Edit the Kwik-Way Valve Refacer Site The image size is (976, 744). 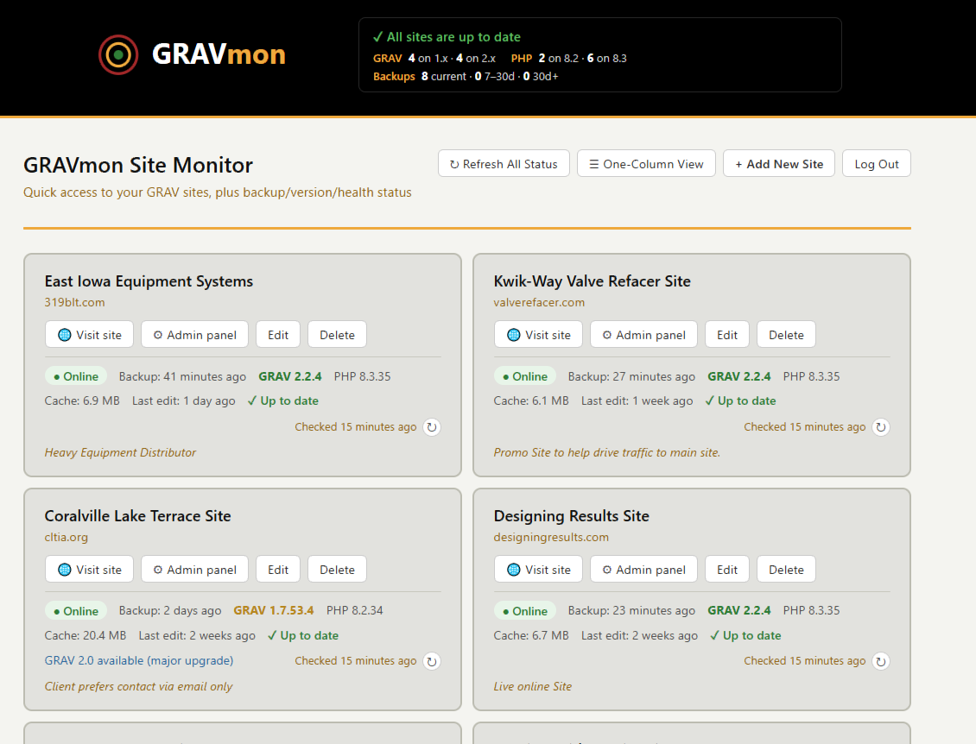click(x=727, y=335)
